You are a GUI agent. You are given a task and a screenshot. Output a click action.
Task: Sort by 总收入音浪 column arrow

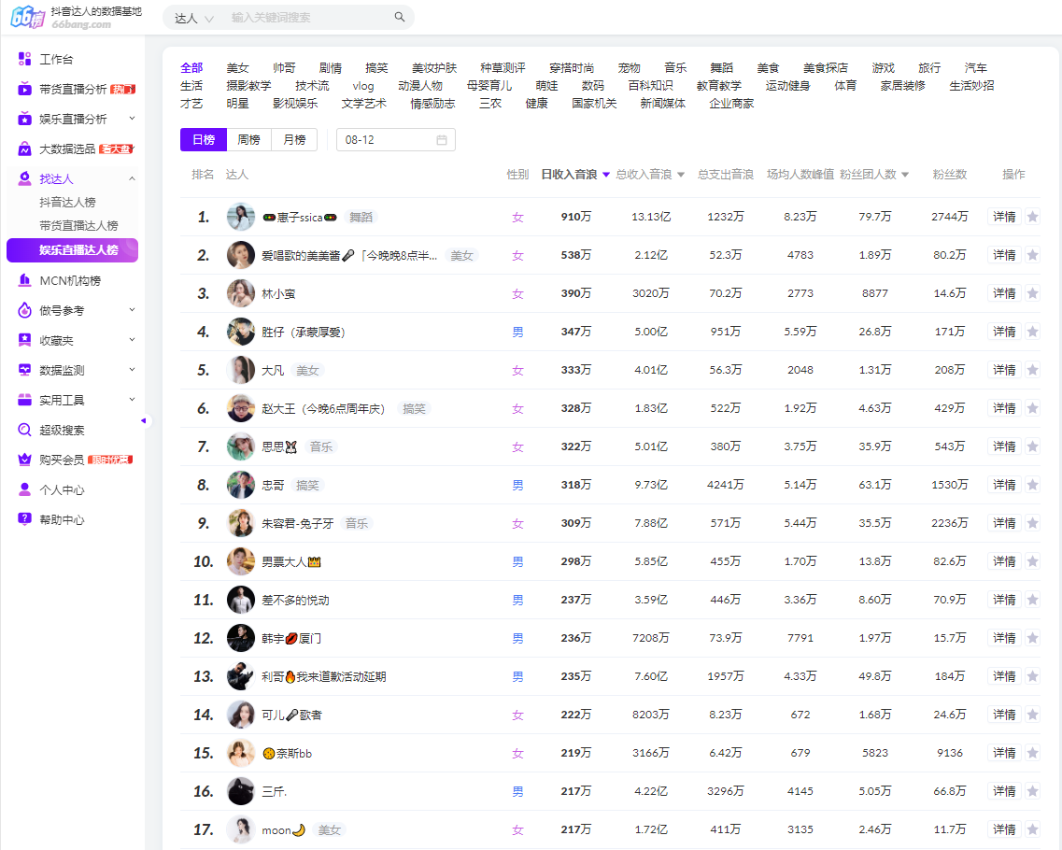point(681,175)
